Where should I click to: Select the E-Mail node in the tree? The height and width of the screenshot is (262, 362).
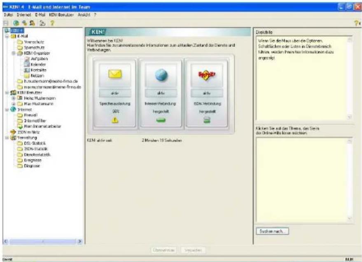[23, 36]
